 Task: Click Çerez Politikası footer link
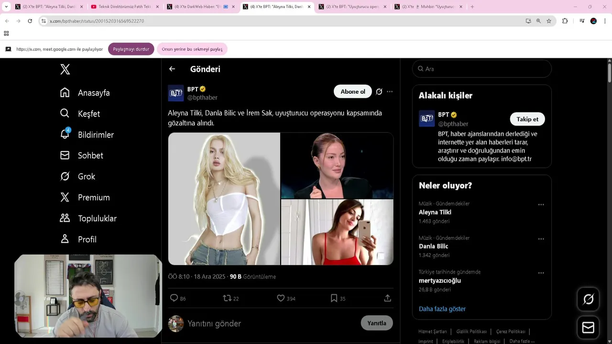[x=511, y=332]
